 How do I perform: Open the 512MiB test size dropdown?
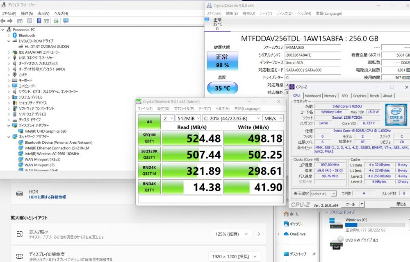coord(188,118)
